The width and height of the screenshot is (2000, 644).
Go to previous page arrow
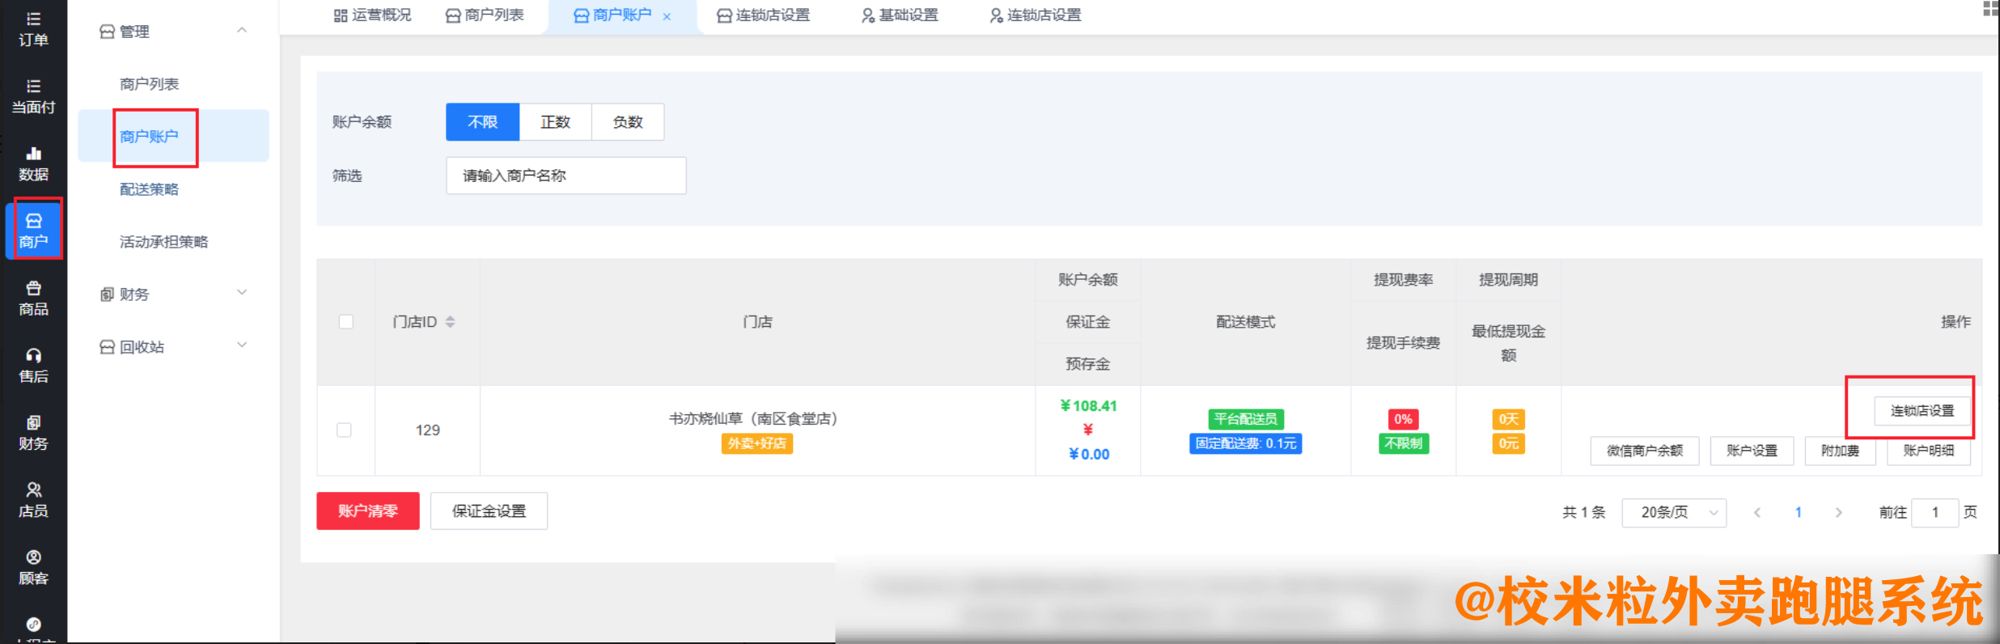point(1757,512)
